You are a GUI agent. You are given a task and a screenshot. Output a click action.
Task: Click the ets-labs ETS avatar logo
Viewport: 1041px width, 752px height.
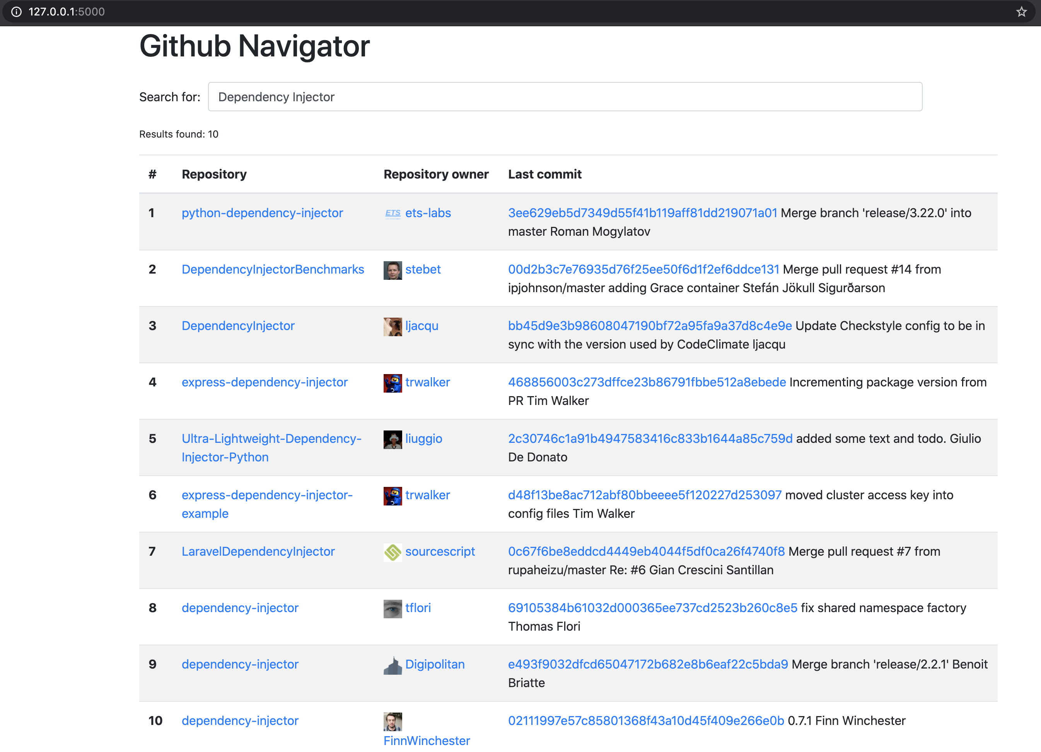tap(393, 213)
